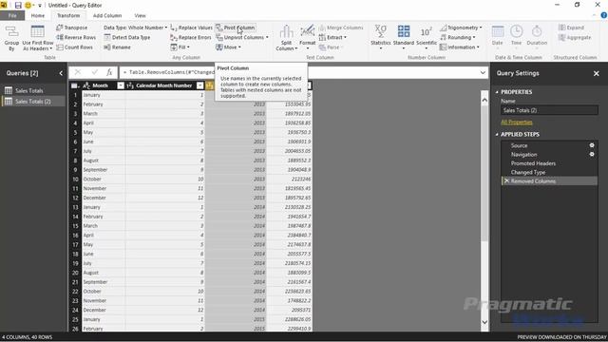Click Unpivot Columns

point(242,37)
